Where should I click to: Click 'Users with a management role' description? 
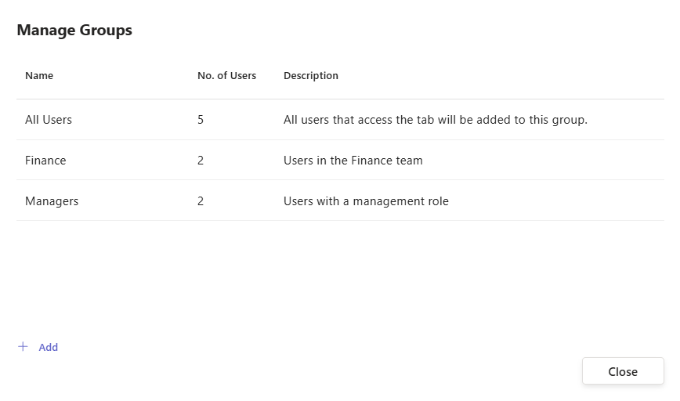(x=366, y=201)
